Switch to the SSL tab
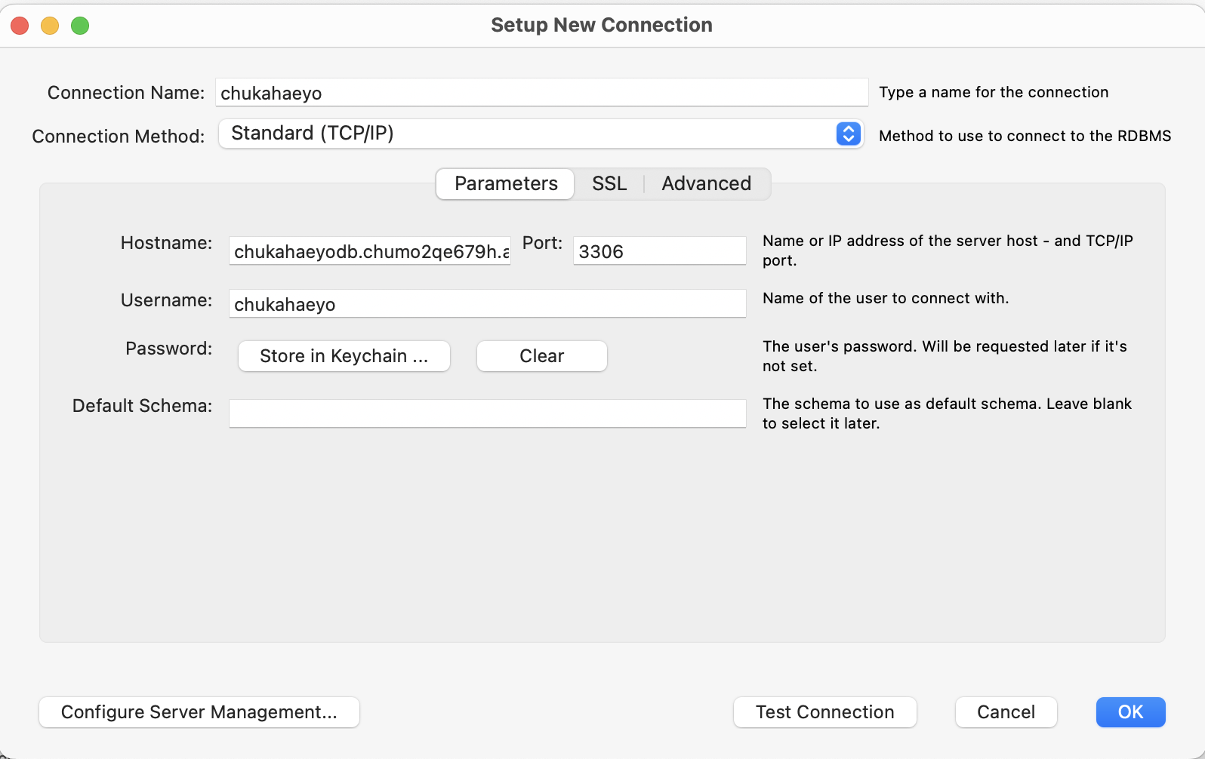 (609, 183)
